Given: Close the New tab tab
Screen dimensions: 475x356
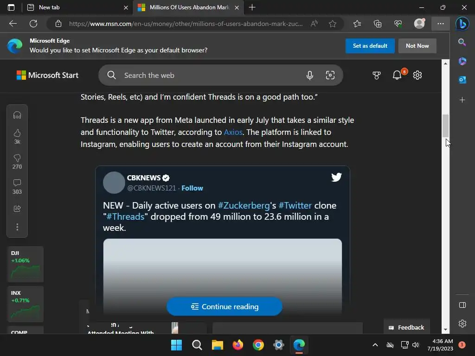Looking at the screenshot, I should coord(126,7).
